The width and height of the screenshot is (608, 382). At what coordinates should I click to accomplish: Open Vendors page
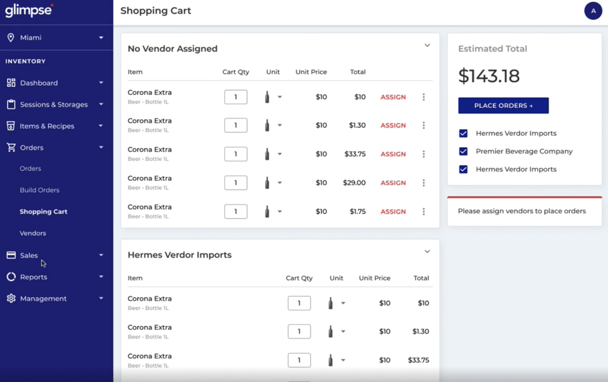[x=33, y=233]
